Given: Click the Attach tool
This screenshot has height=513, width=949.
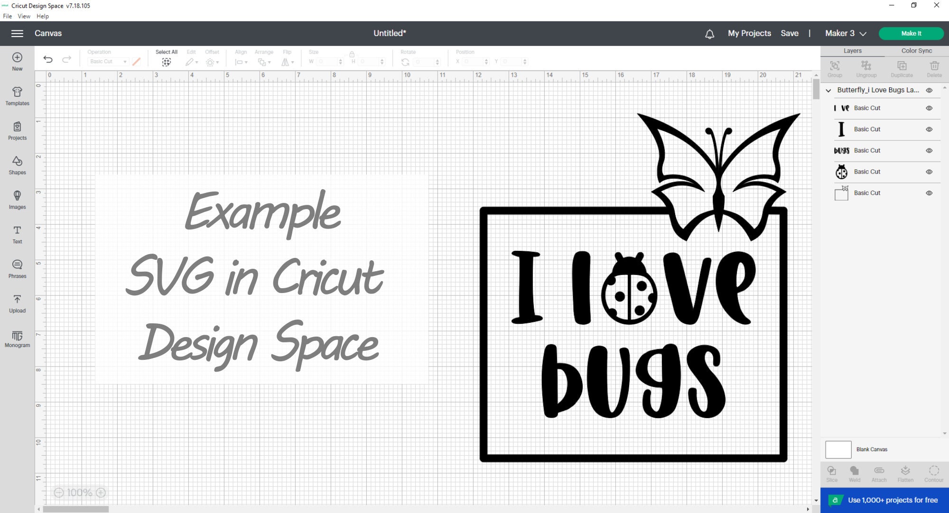Looking at the screenshot, I should pyautogui.click(x=879, y=474).
